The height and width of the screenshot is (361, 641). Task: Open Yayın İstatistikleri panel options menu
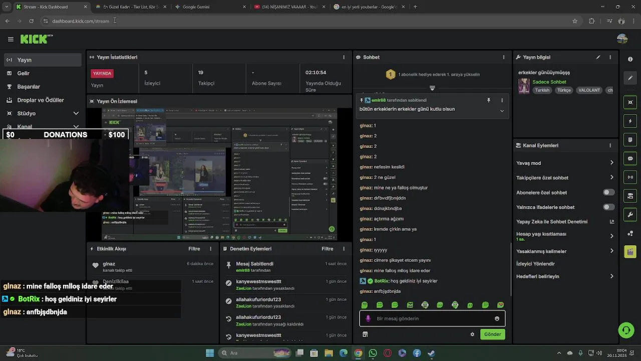point(344,57)
